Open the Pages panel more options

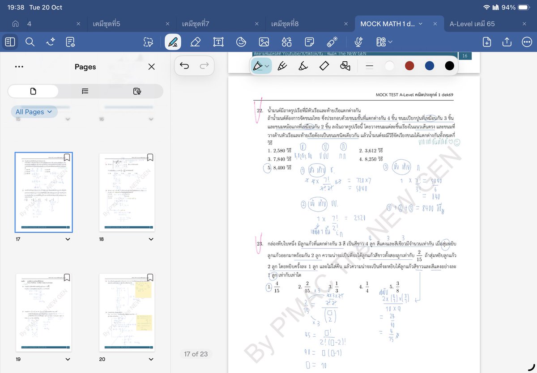click(x=19, y=67)
